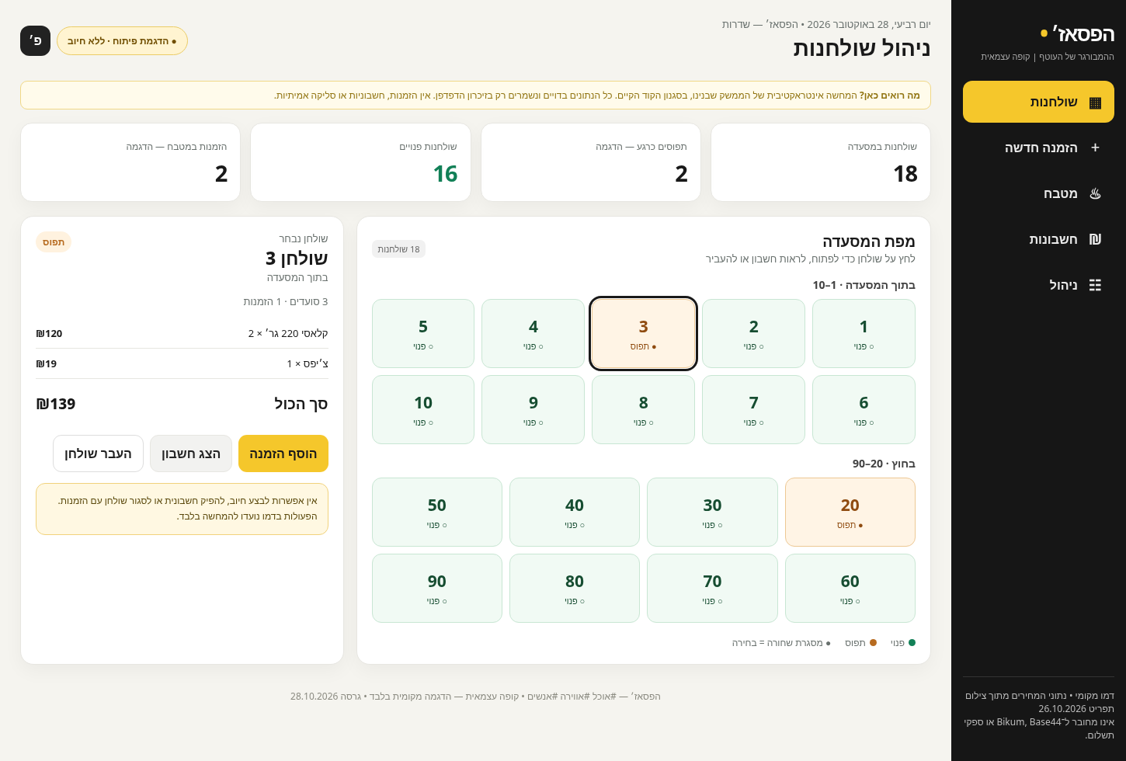Image resolution: width=1126 pixels, height=761 pixels.
Task: Click the פ׳ avatar badge
Action: click(35, 41)
